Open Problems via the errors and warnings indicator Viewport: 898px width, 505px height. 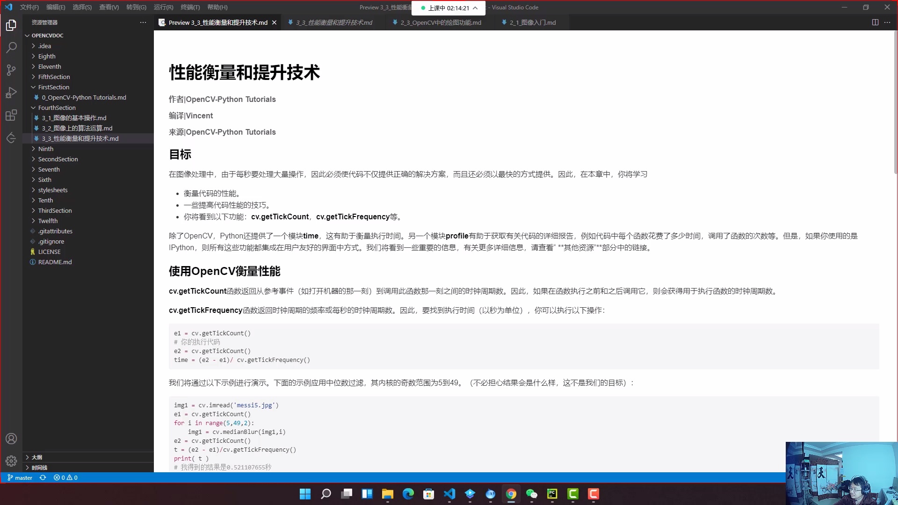pyautogui.click(x=65, y=477)
